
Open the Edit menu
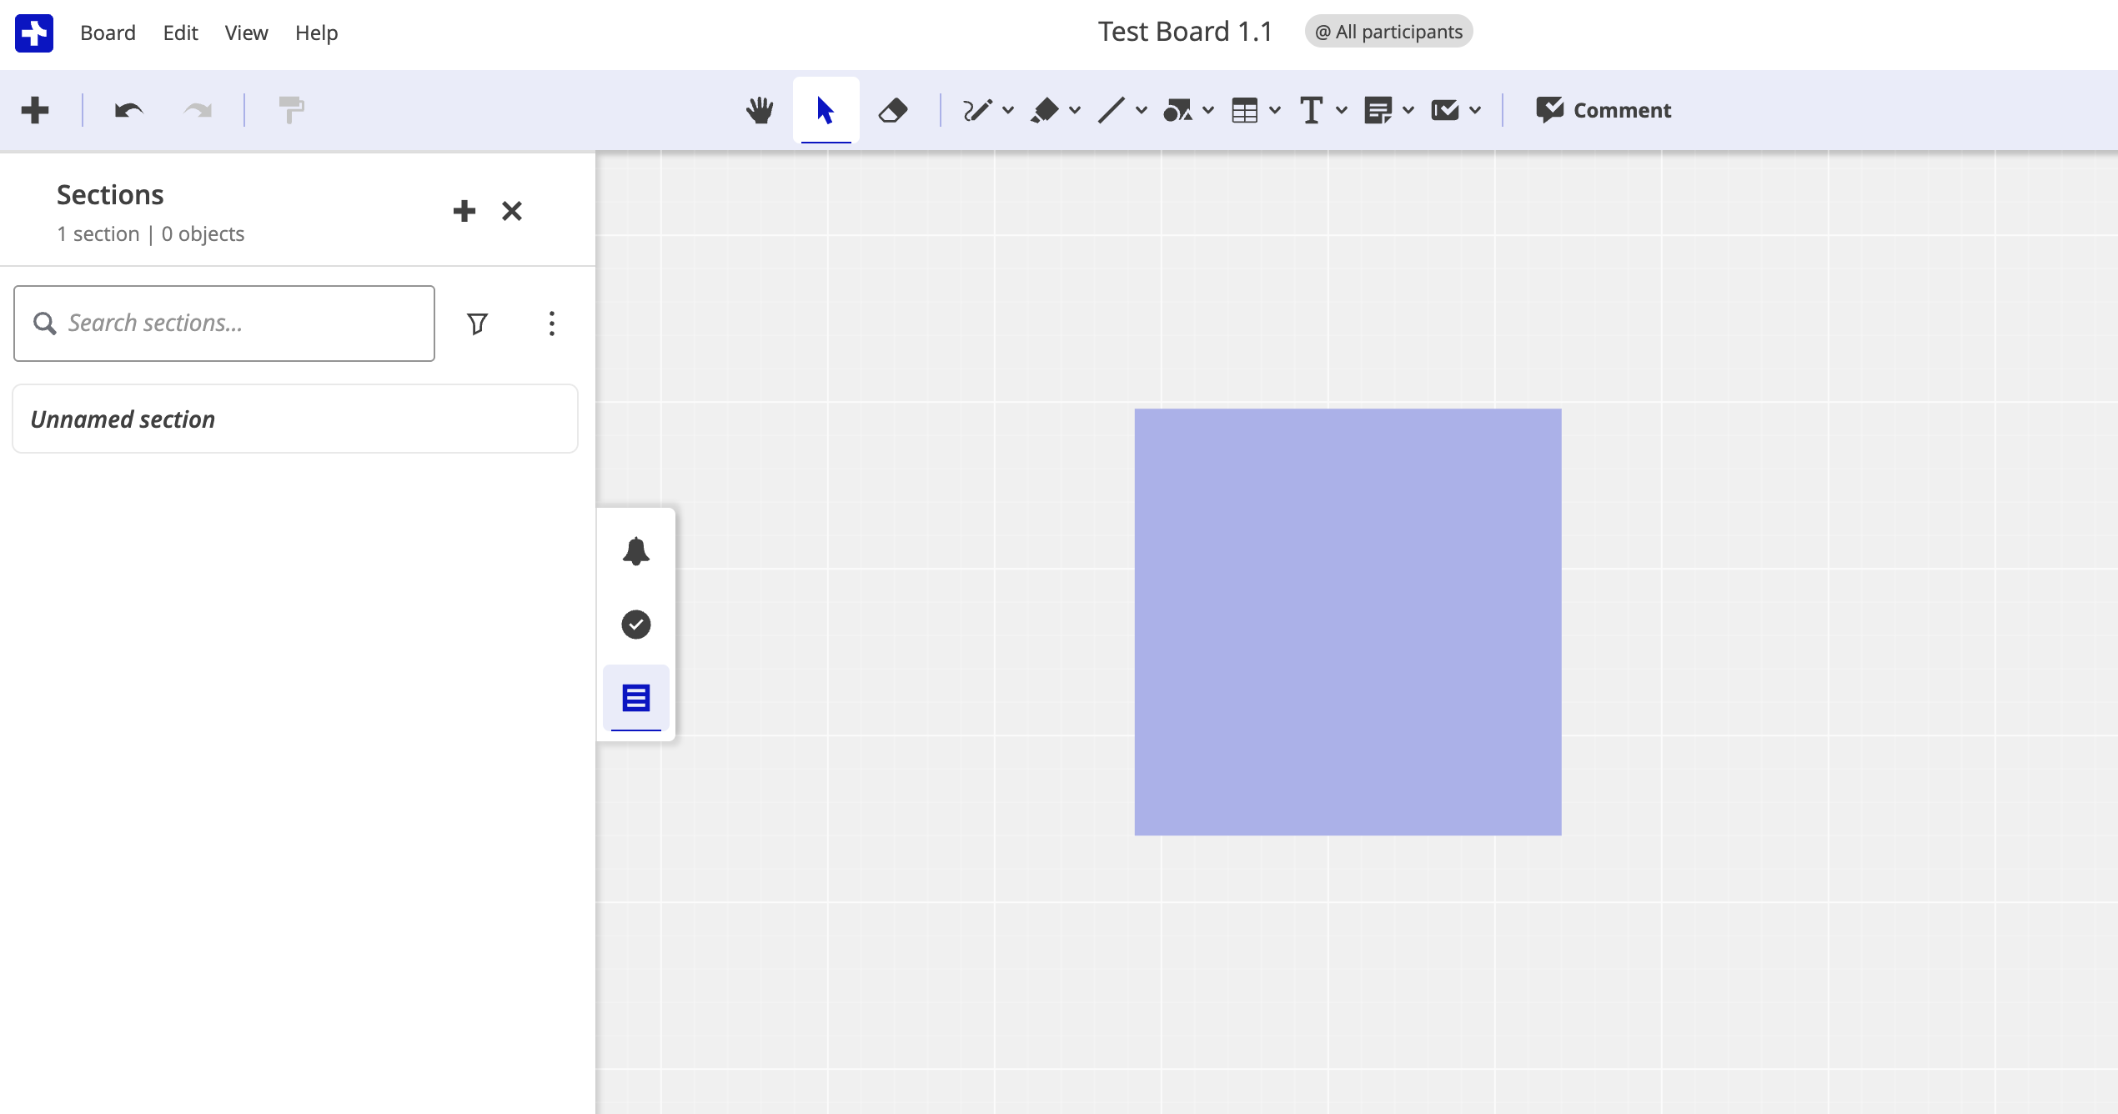180,33
